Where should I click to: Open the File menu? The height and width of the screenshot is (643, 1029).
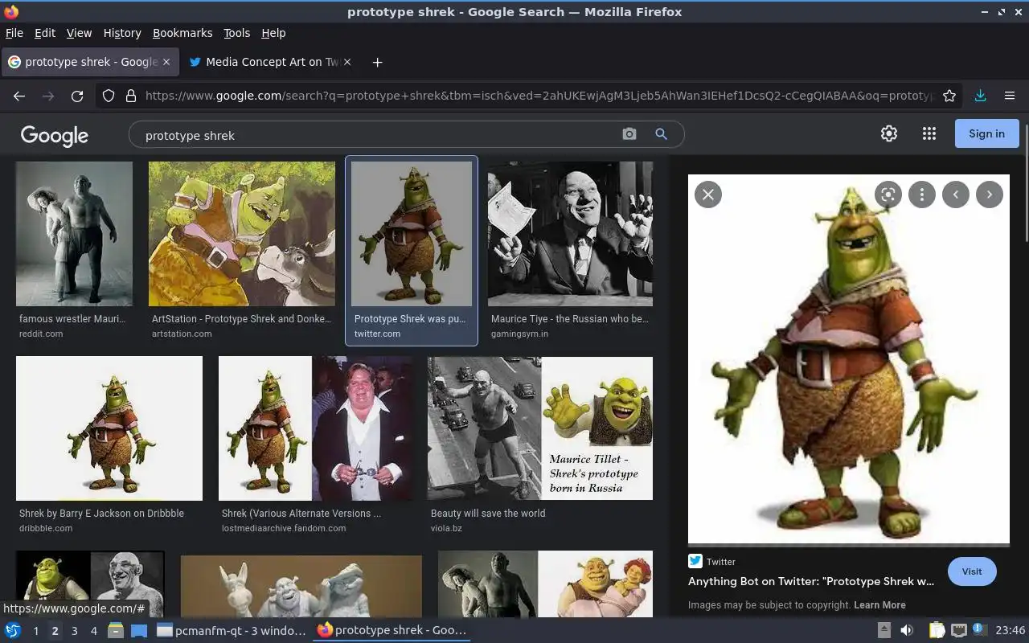coord(14,33)
